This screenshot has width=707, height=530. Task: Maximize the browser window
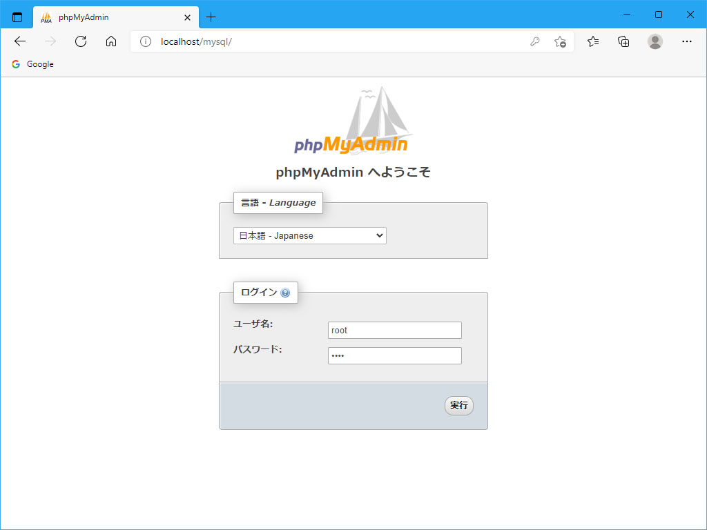(x=658, y=15)
